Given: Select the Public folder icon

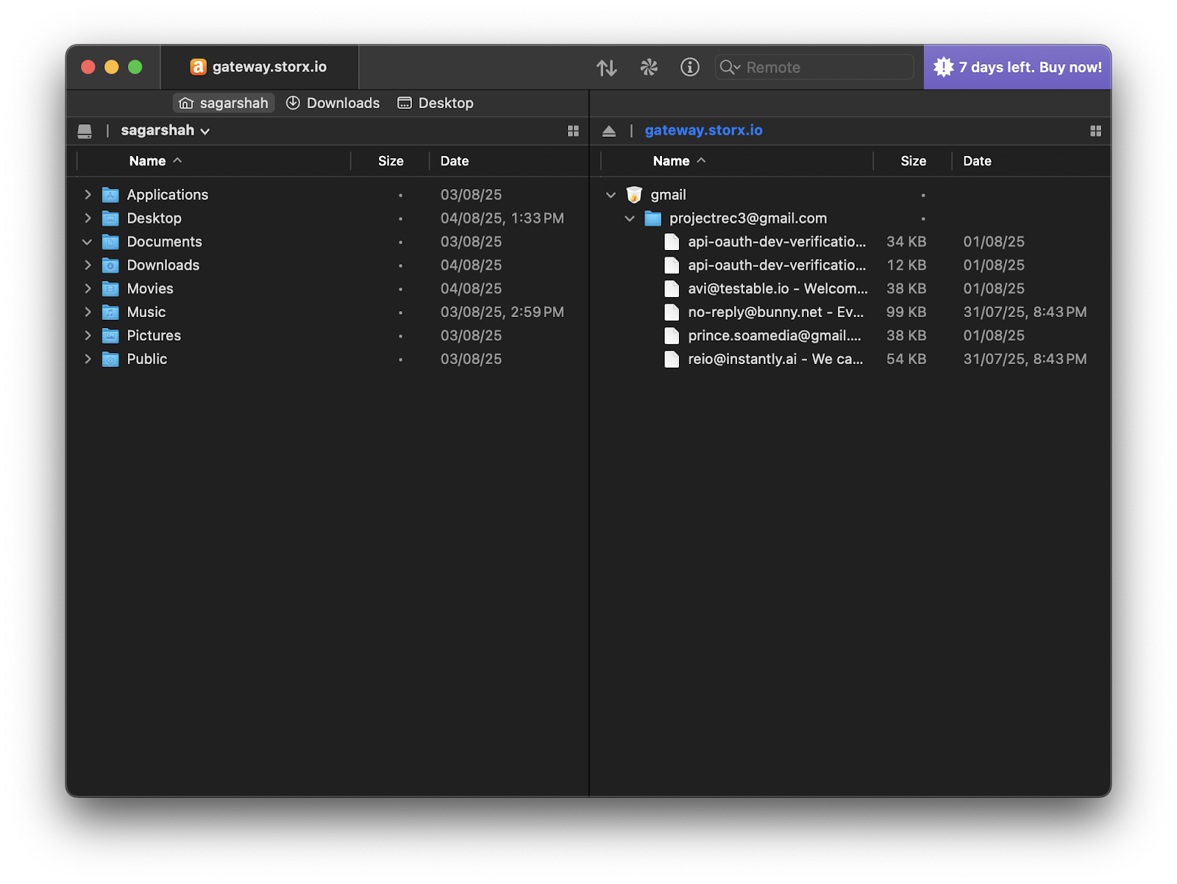Looking at the screenshot, I should 110,360.
